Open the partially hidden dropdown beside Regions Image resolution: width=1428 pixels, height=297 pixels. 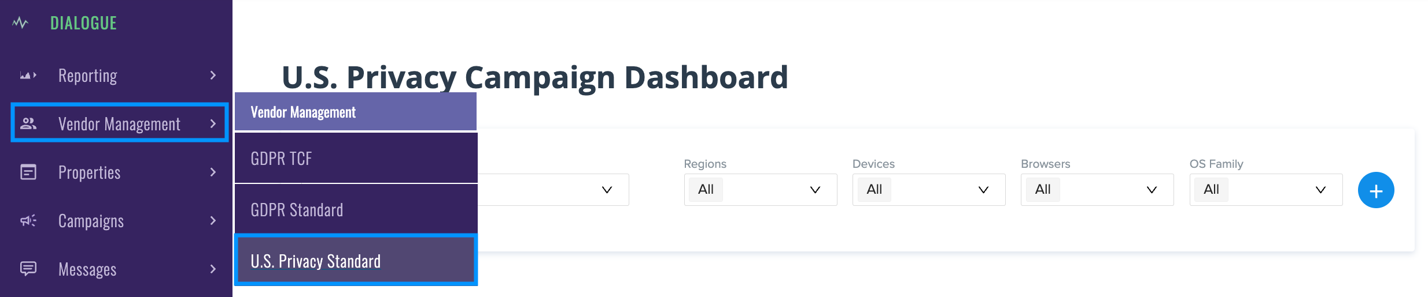click(x=553, y=190)
